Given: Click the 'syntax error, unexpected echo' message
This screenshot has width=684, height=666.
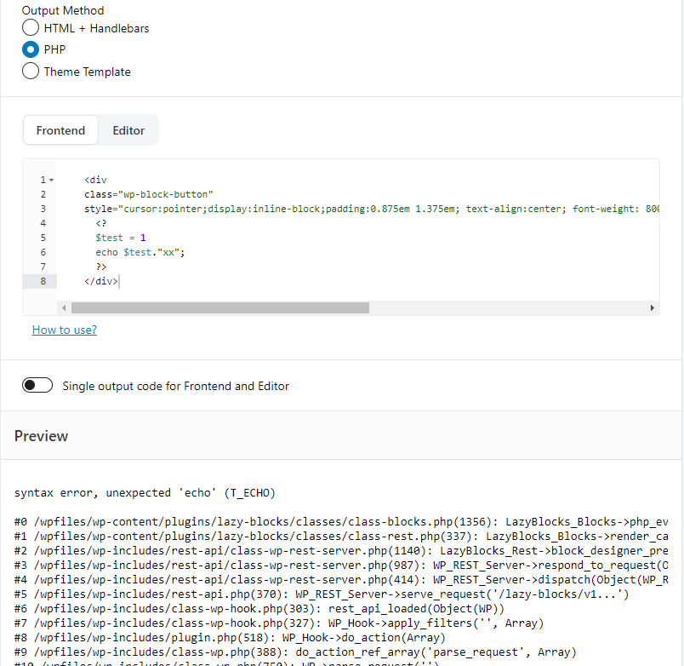Looking at the screenshot, I should pos(145,492).
